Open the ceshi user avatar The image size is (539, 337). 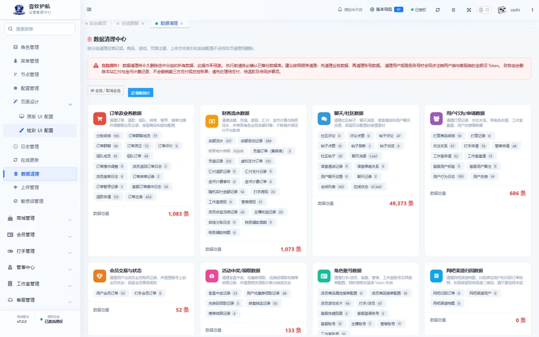pos(502,10)
